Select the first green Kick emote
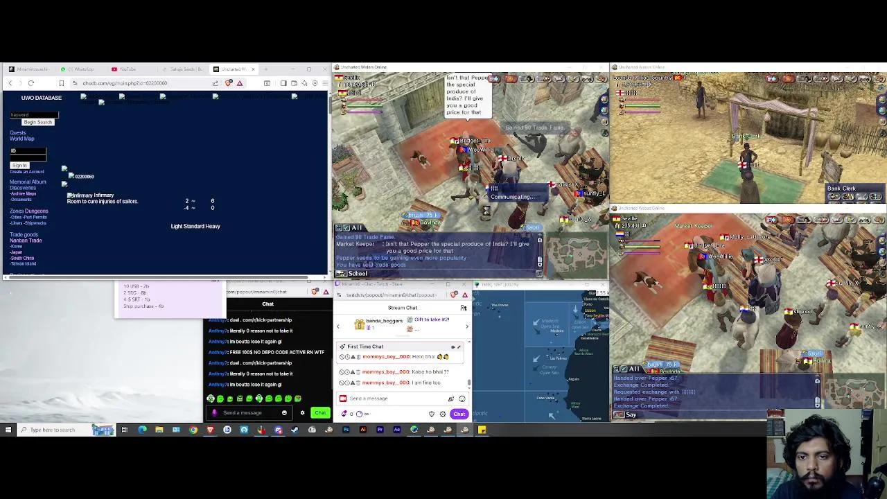887x499 pixels. pyautogui.click(x=211, y=399)
